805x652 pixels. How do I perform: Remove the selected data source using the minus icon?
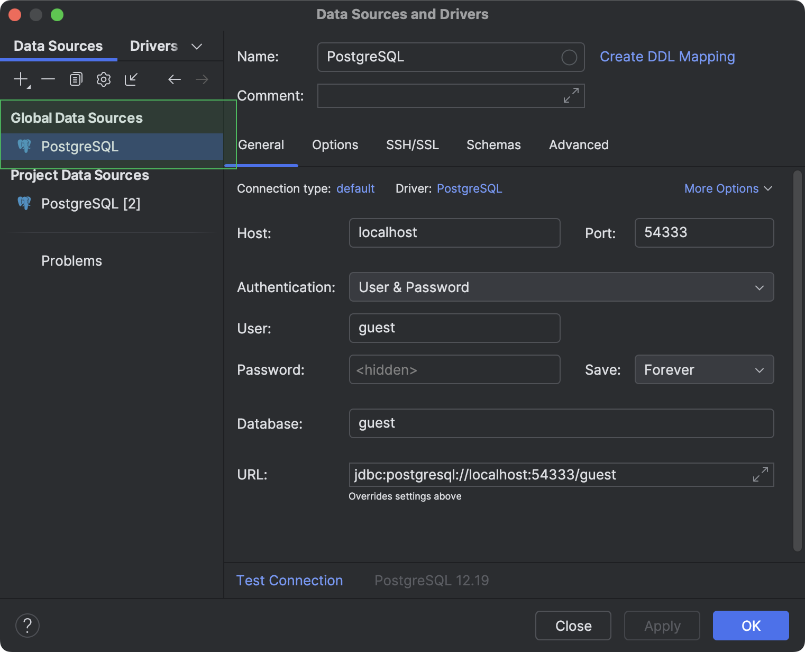point(48,79)
